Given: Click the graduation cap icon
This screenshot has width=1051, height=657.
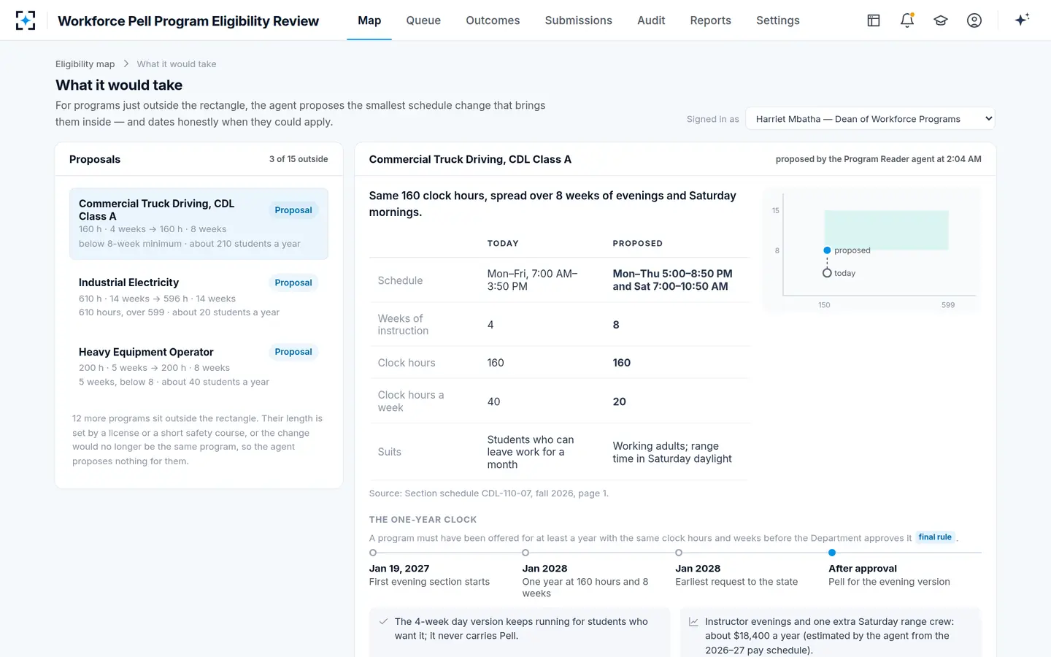Looking at the screenshot, I should pos(941,20).
